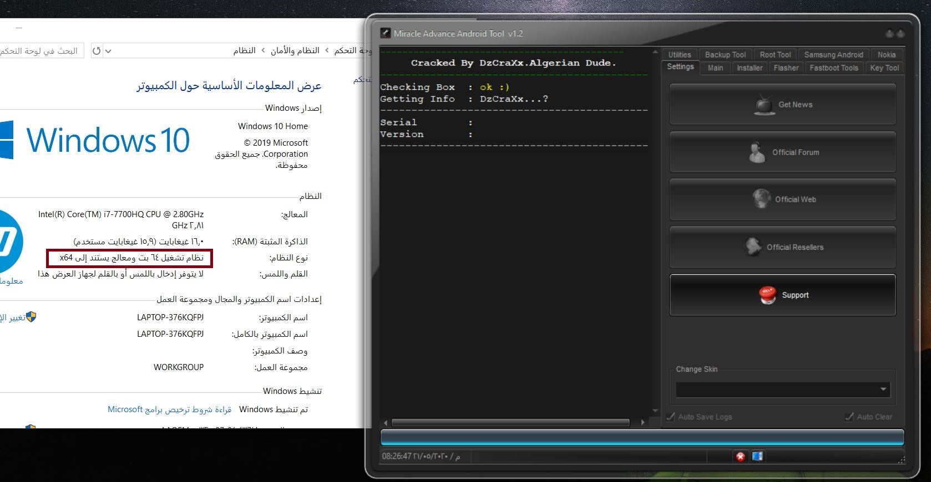Click the shield icon beside change settings link

click(x=31, y=317)
